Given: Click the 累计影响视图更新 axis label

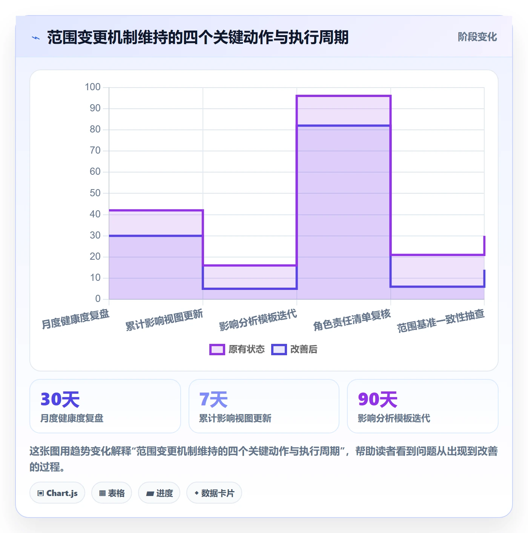Looking at the screenshot, I should 164,320.
